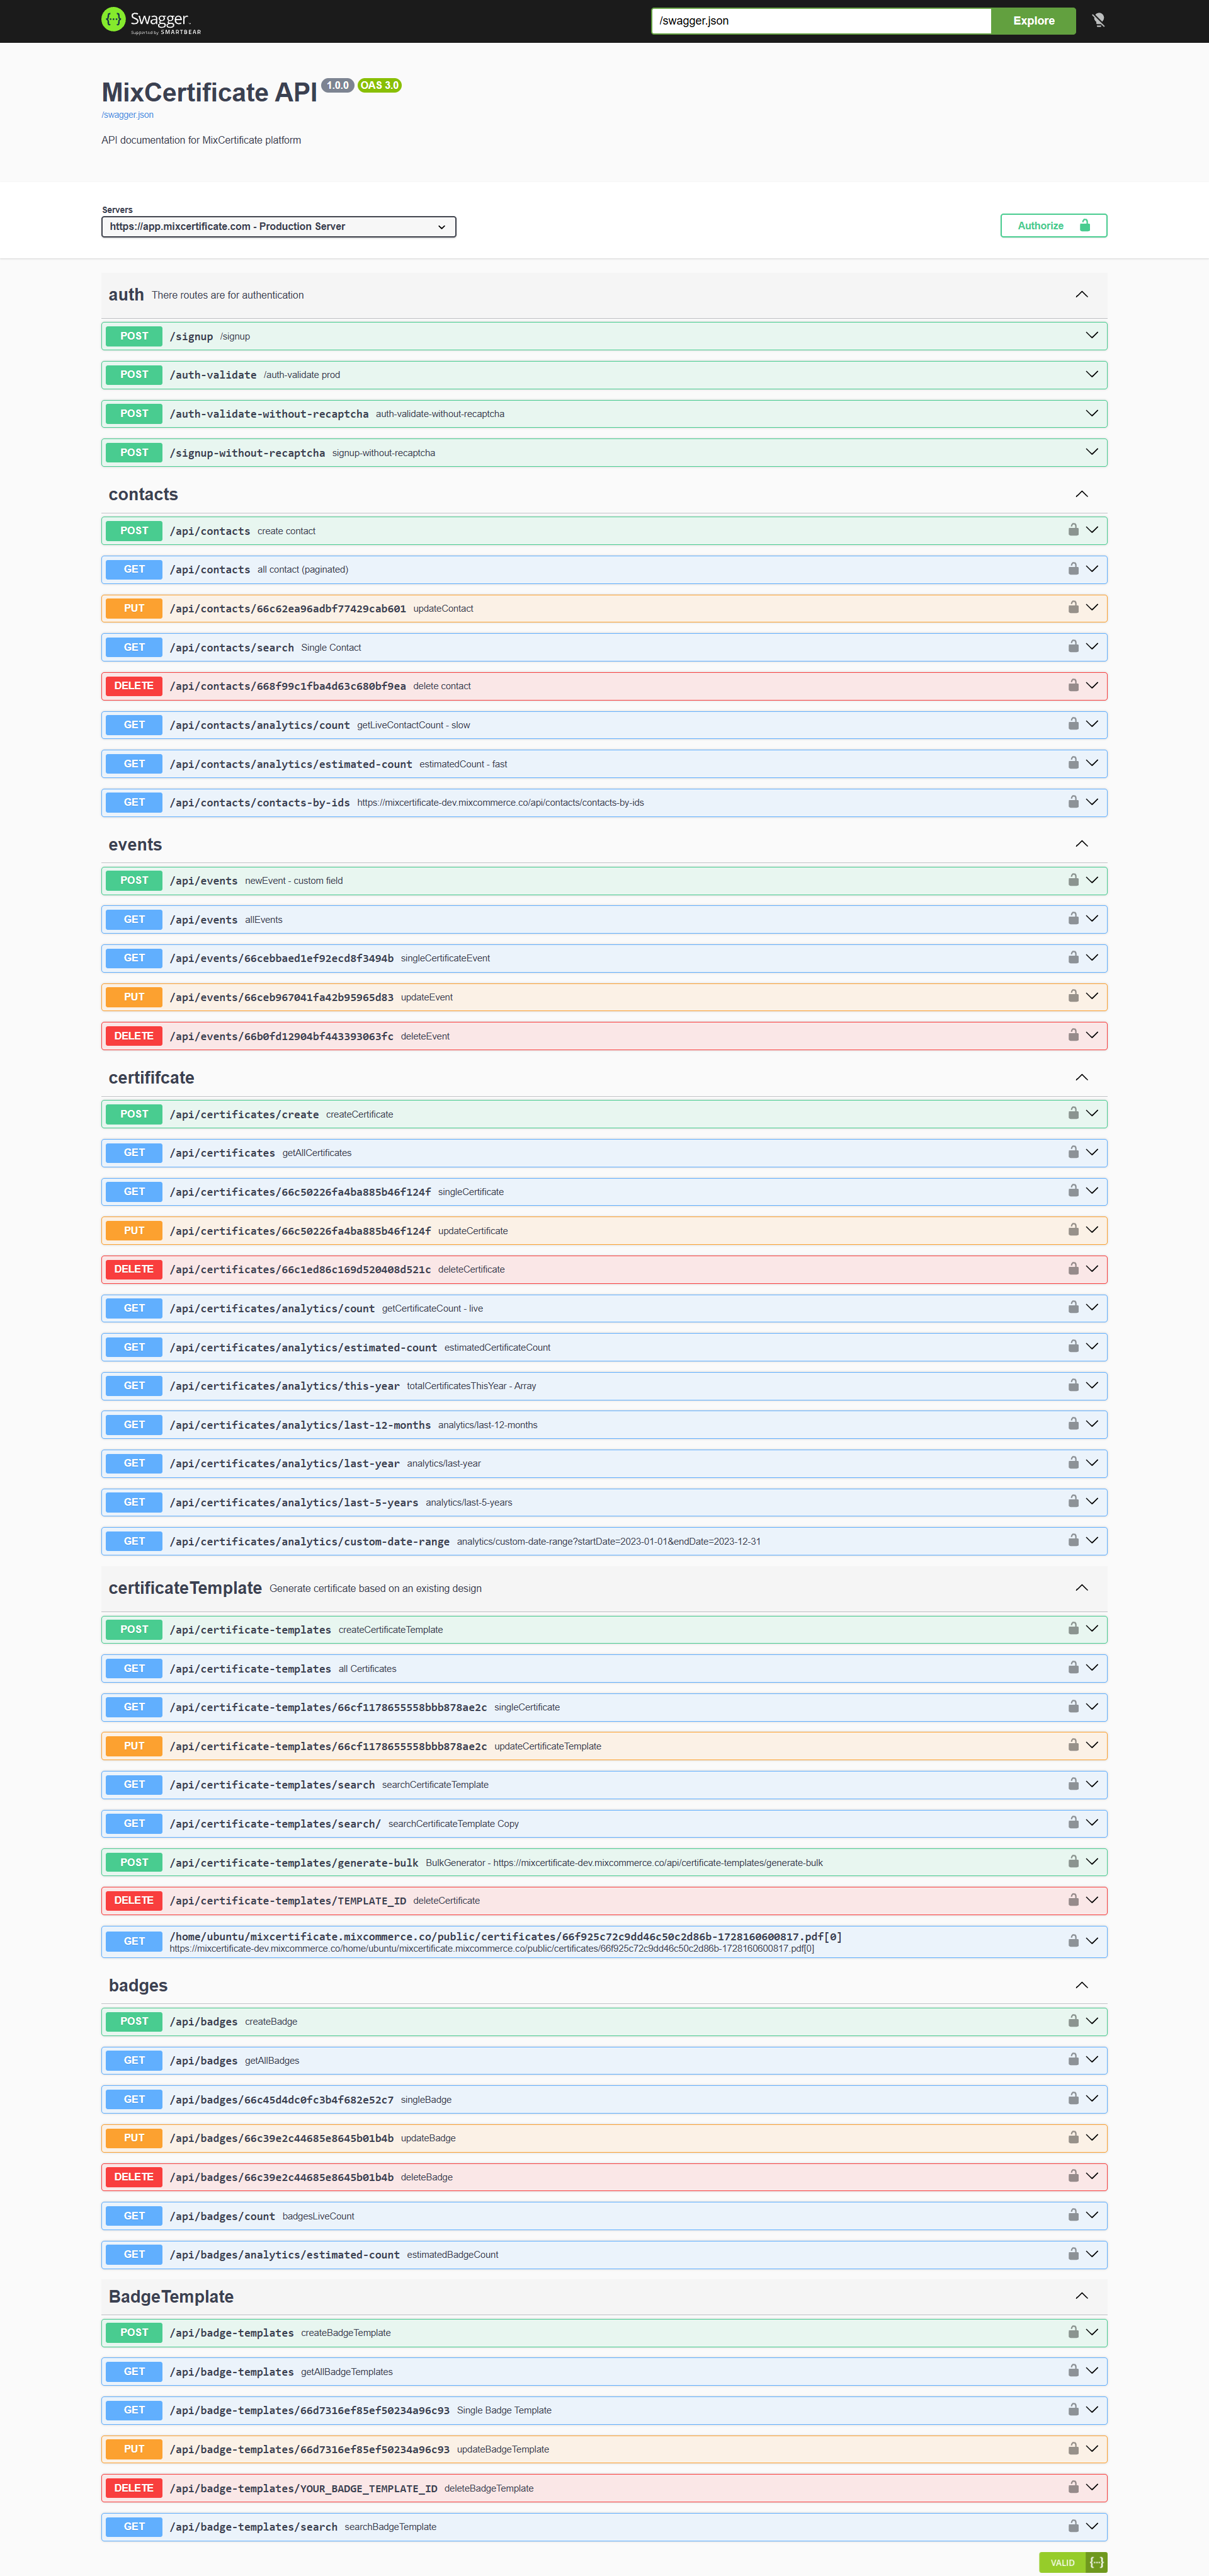
Task: Expand chevron on GET /api/badges row
Action: click(1092, 2060)
